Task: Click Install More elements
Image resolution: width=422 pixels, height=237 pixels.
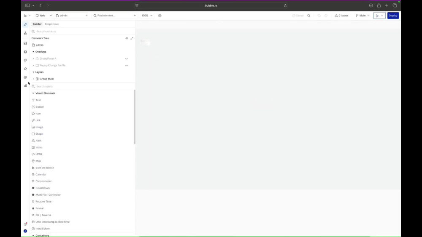Action: coord(43,229)
